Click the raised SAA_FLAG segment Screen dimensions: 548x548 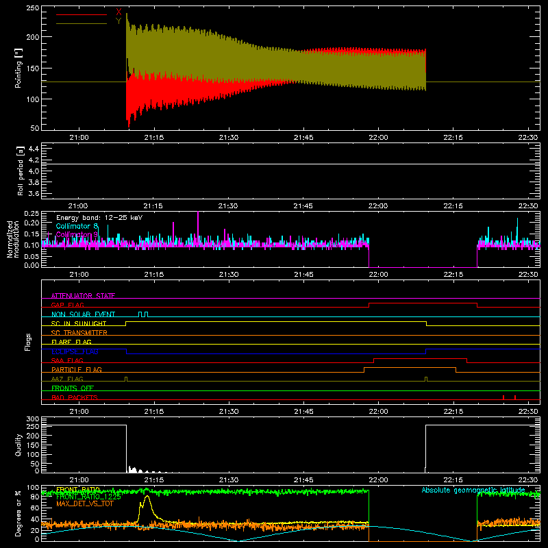point(421,358)
